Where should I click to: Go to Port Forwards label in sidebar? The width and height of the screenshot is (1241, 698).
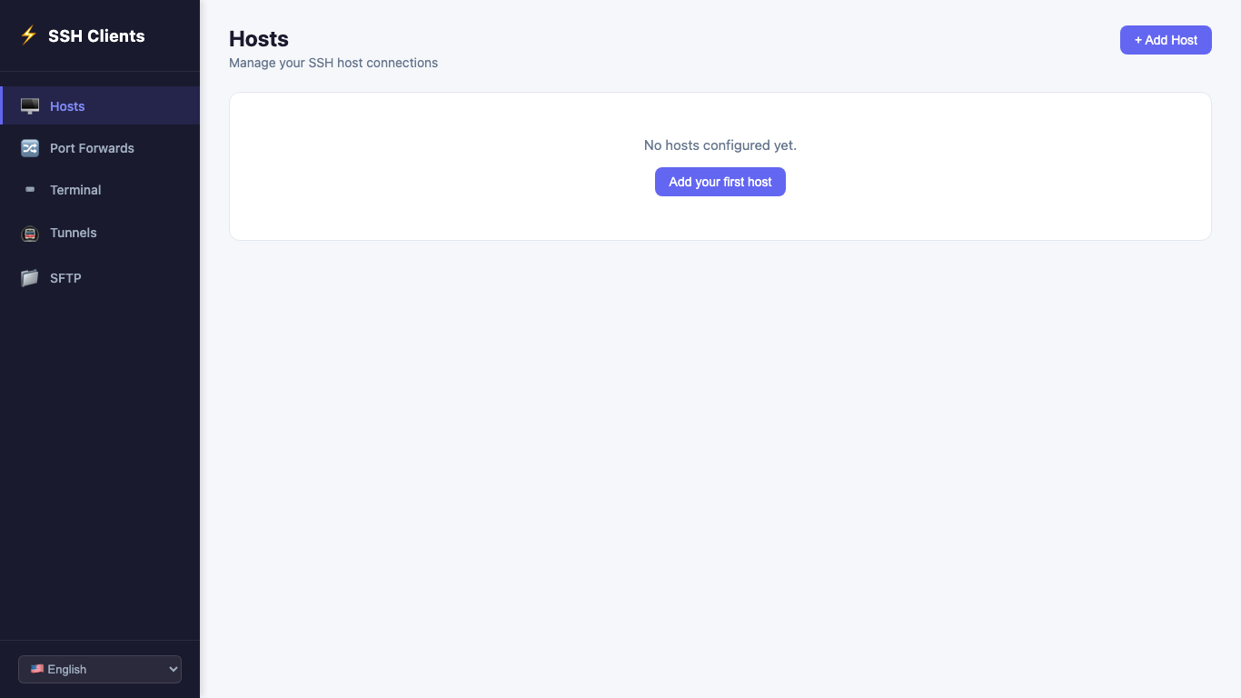(x=92, y=148)
